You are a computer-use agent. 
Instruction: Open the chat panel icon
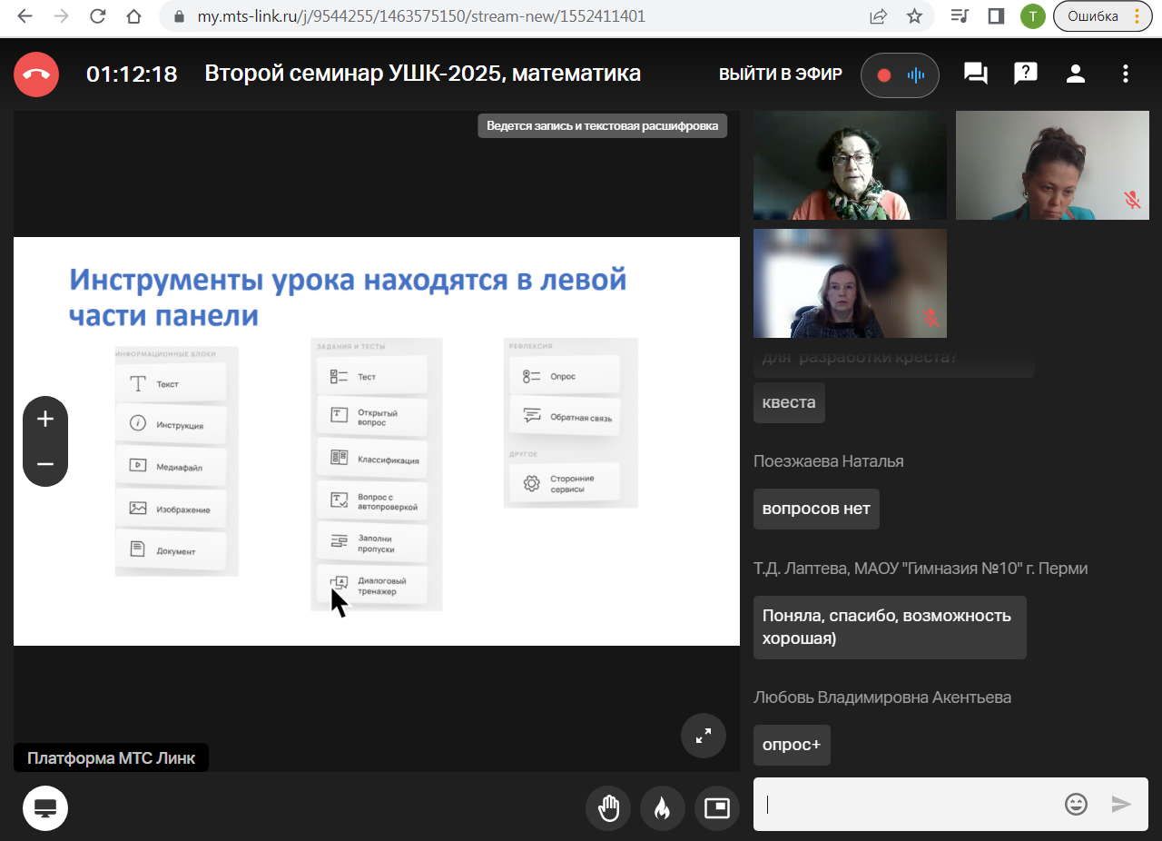coord(975,74)
